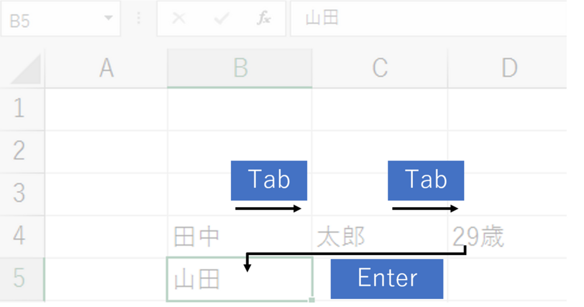Image resolution: width=584 pixels, height=307 pixels.
Task: Select column D header
Action: click(x=509, y=68)
